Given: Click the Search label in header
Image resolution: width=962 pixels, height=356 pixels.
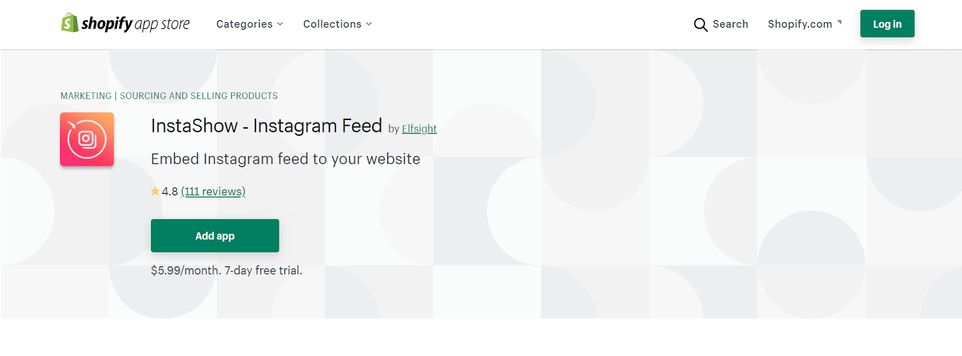Looking at the screenshot, I should pos(731,24).
